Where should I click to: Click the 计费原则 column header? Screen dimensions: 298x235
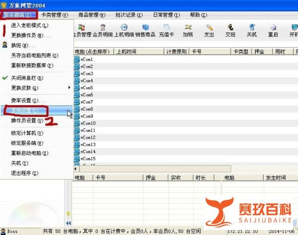coord(177,52)
